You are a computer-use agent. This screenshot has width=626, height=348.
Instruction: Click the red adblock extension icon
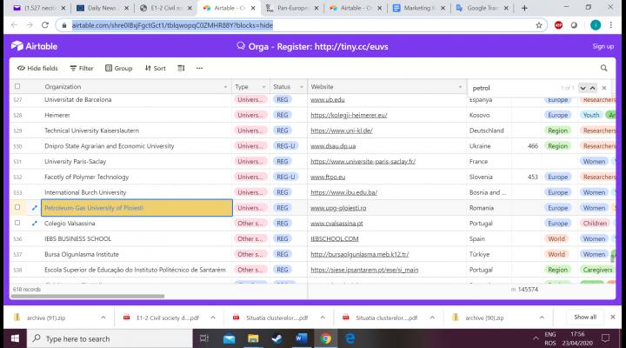click(x=558, y=25)
